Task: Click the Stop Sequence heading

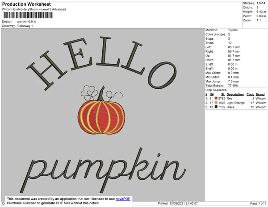Action: coord(216,90)
